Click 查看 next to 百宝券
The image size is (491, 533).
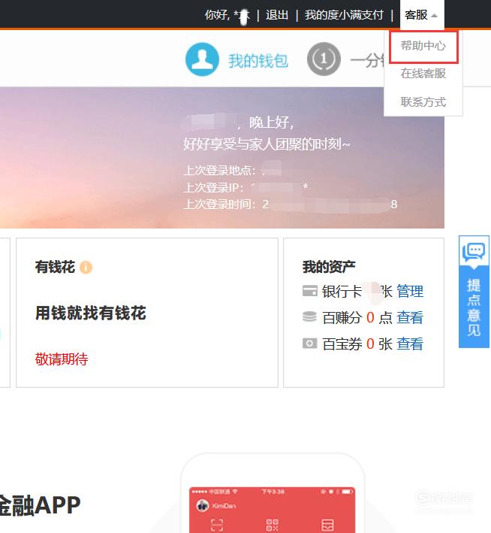(x=410, y=344)
